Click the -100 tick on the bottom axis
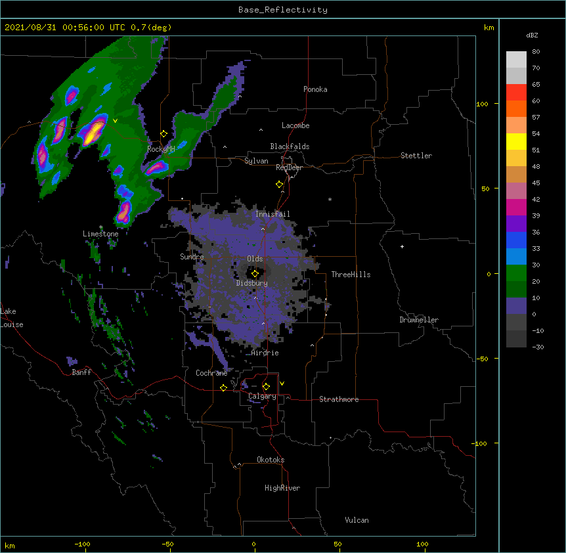 (82, 544)
